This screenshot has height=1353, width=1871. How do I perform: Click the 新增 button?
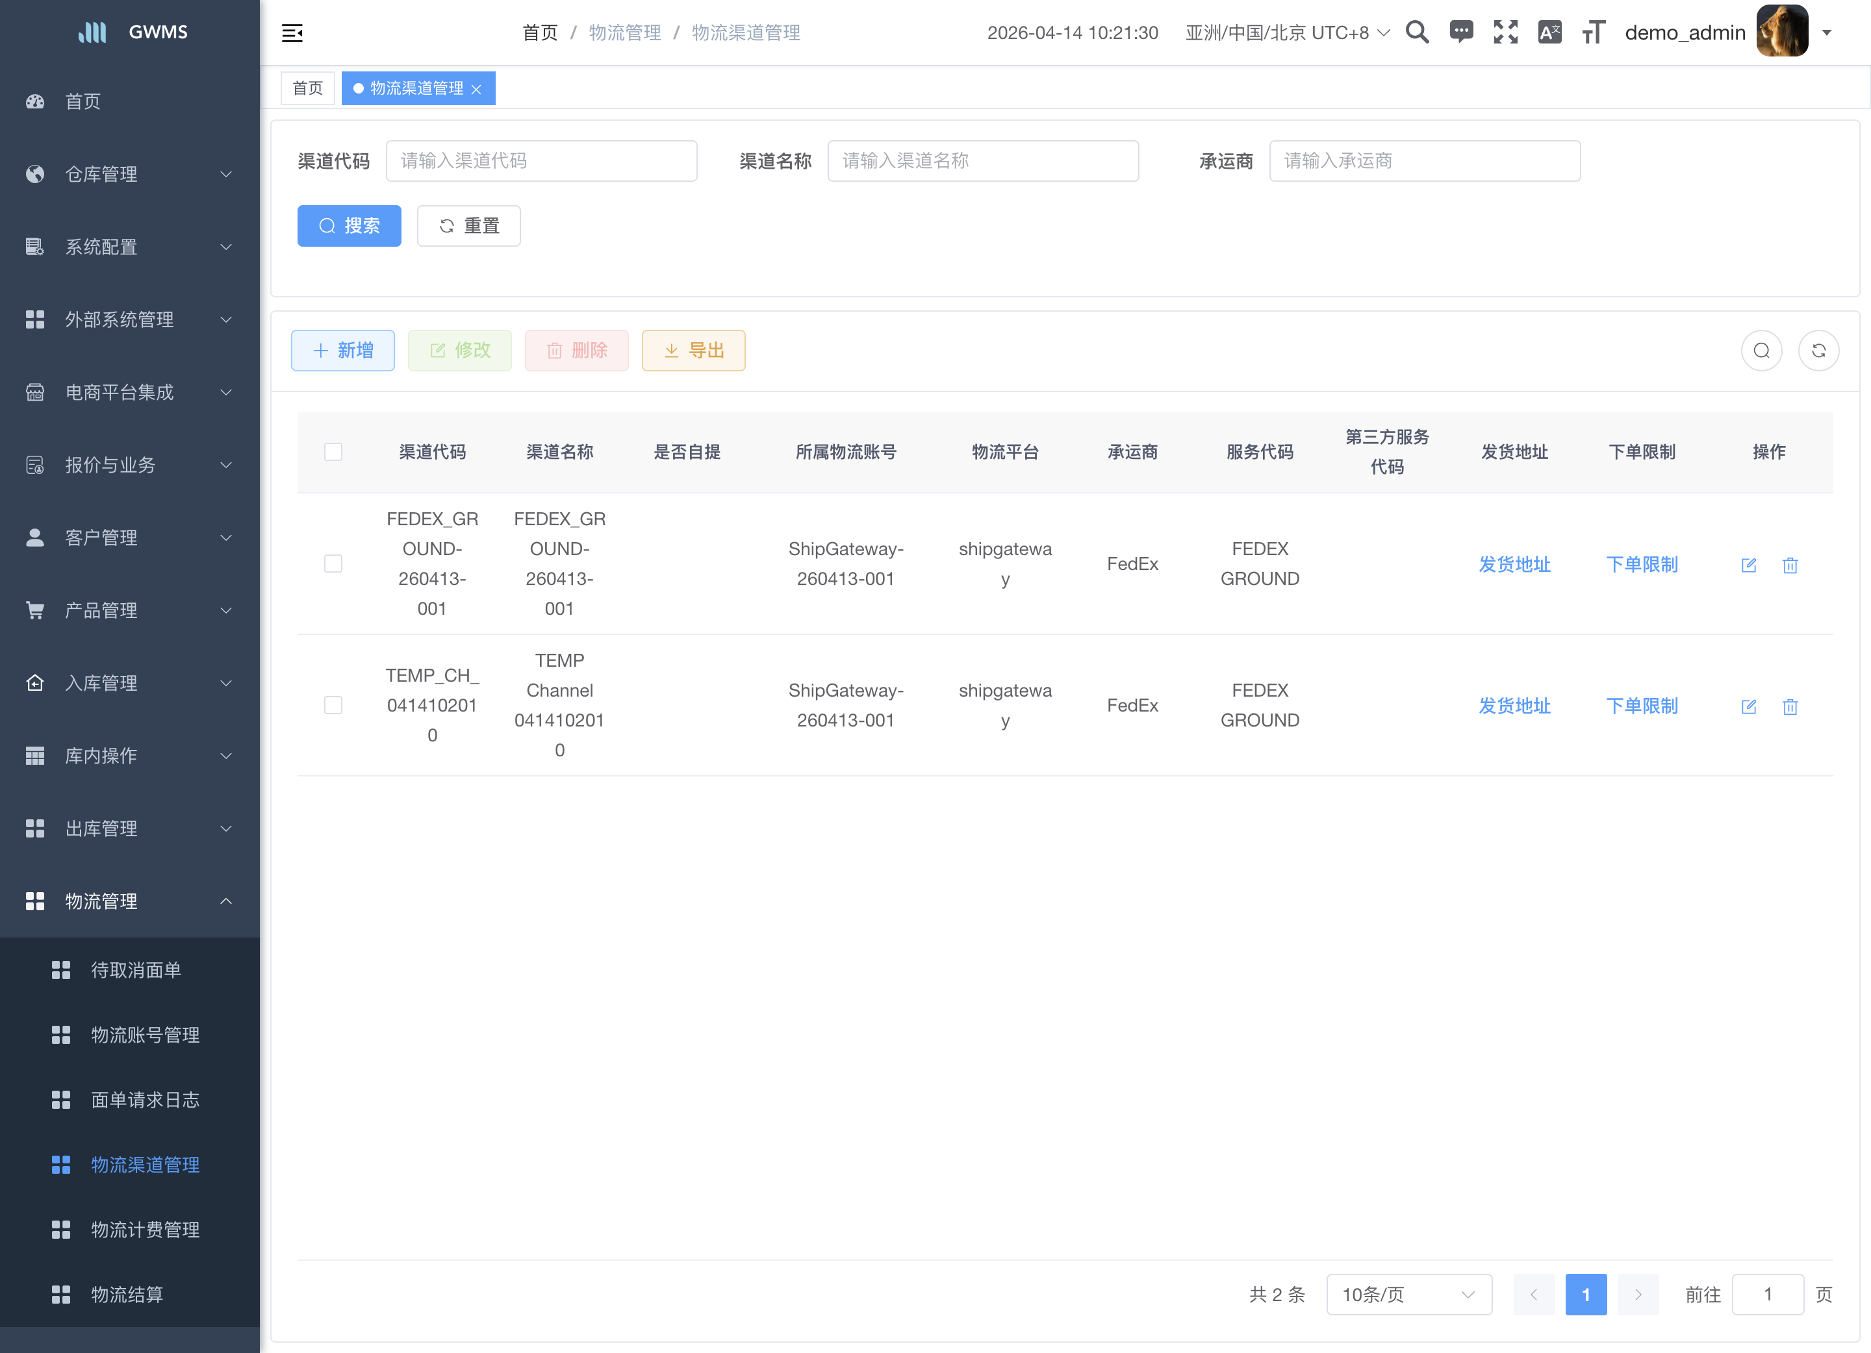coord(342,351)
